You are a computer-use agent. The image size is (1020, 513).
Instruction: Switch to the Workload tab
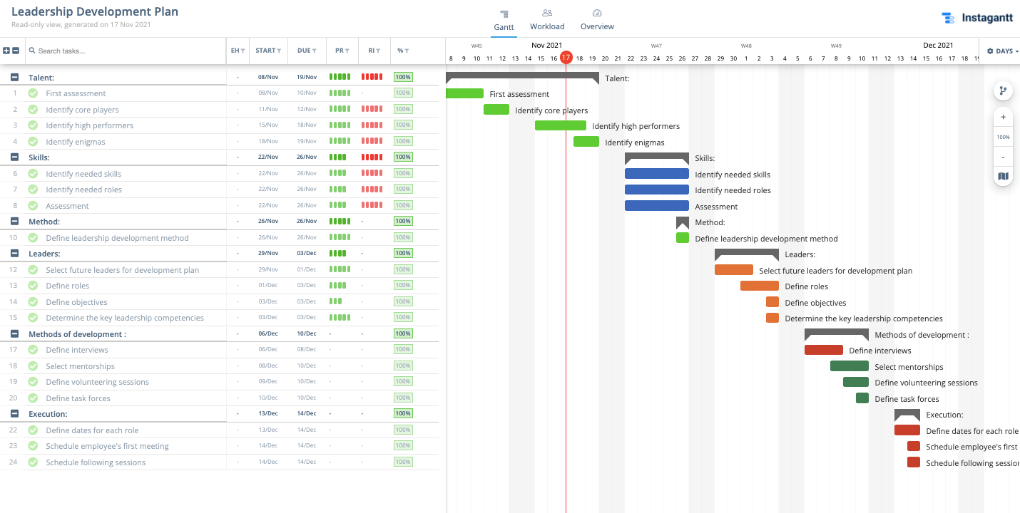[x=547, y=20]
